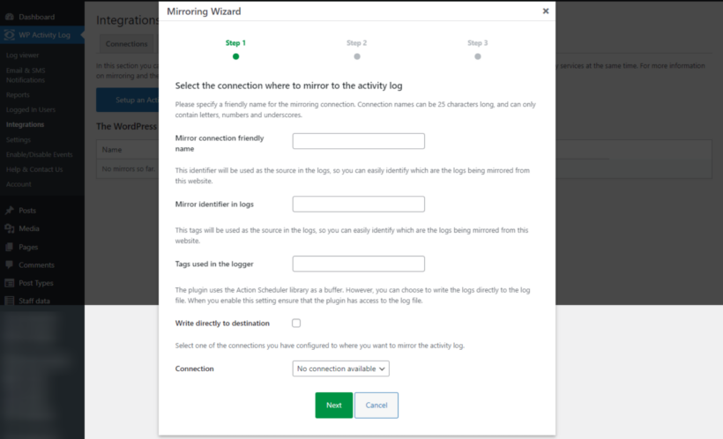Image resolution: width=723 pixels, height=439 pixels.
Task: Open Staff data in sidebar
Action: [34, 301]
